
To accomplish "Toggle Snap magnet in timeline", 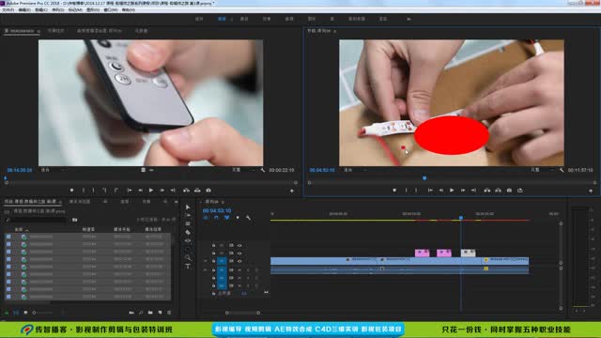I will 216,218.
